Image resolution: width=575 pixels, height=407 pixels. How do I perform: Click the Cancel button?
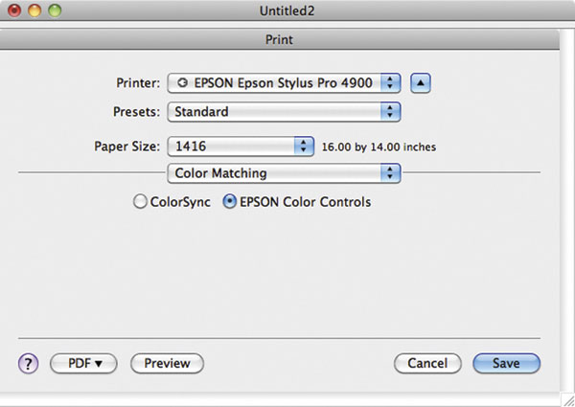pyautogui.click(x=427, y=363)
